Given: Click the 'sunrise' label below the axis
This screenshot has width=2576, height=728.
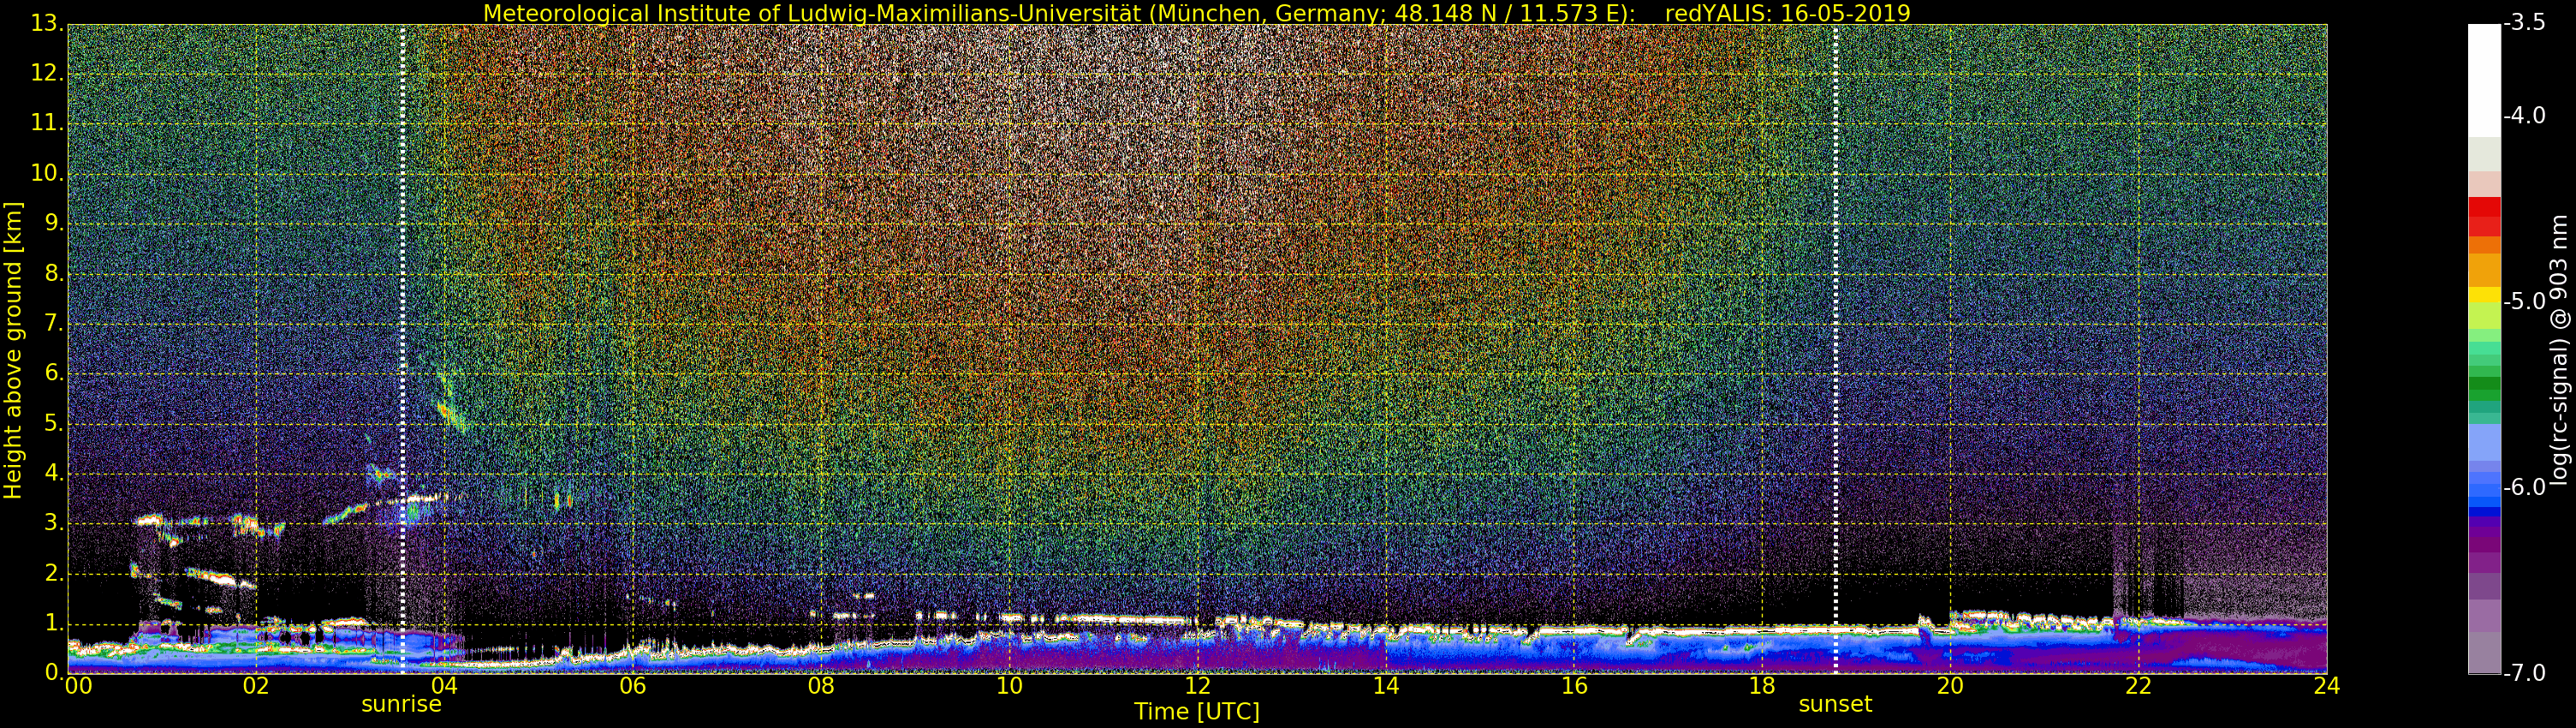Looking at the screenshot, I should pos(401,704).
